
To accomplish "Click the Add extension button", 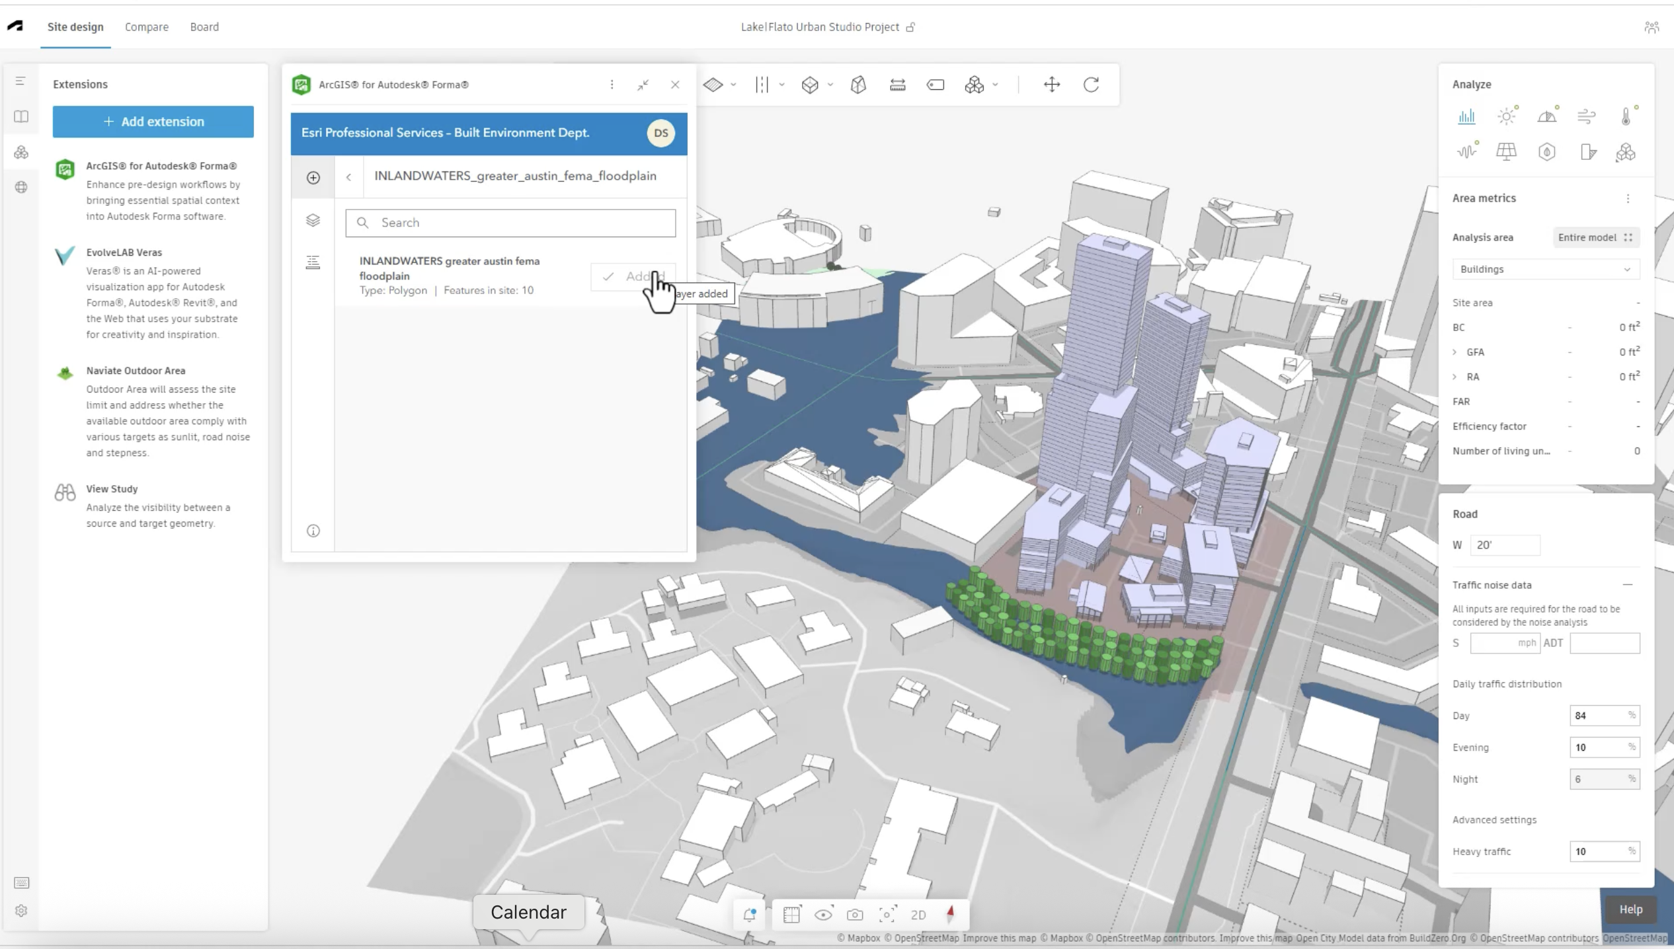I will pos(153,122).
